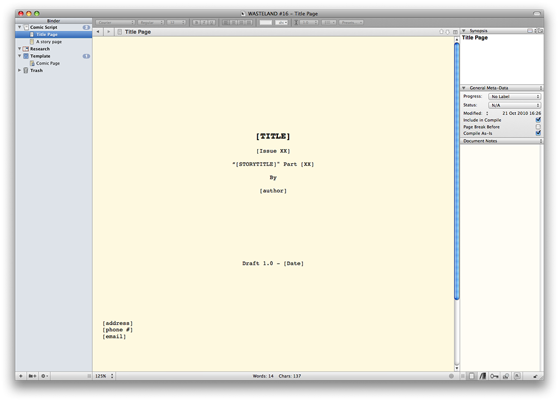Toggle Include in Compile checkbox

point(538,120)
